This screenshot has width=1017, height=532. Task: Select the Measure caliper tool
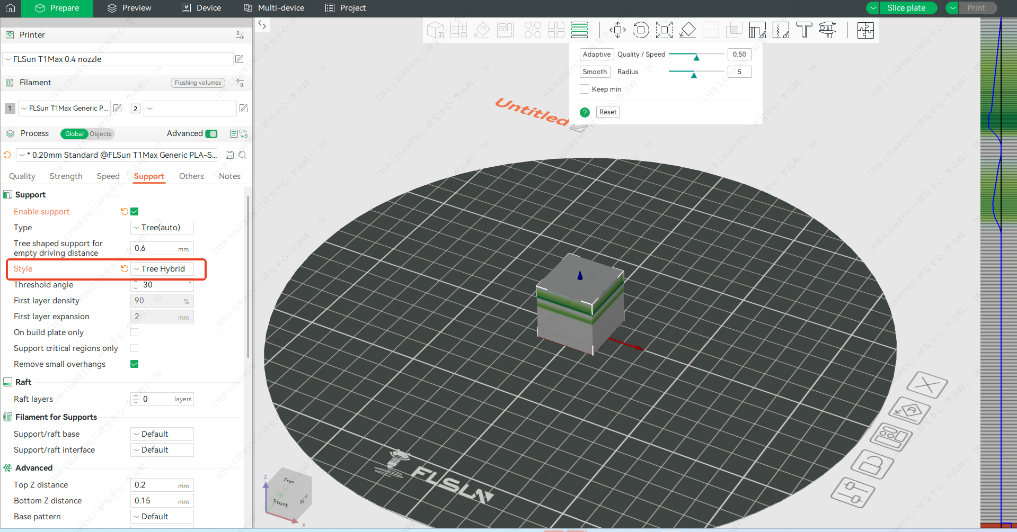click(827, 30)
